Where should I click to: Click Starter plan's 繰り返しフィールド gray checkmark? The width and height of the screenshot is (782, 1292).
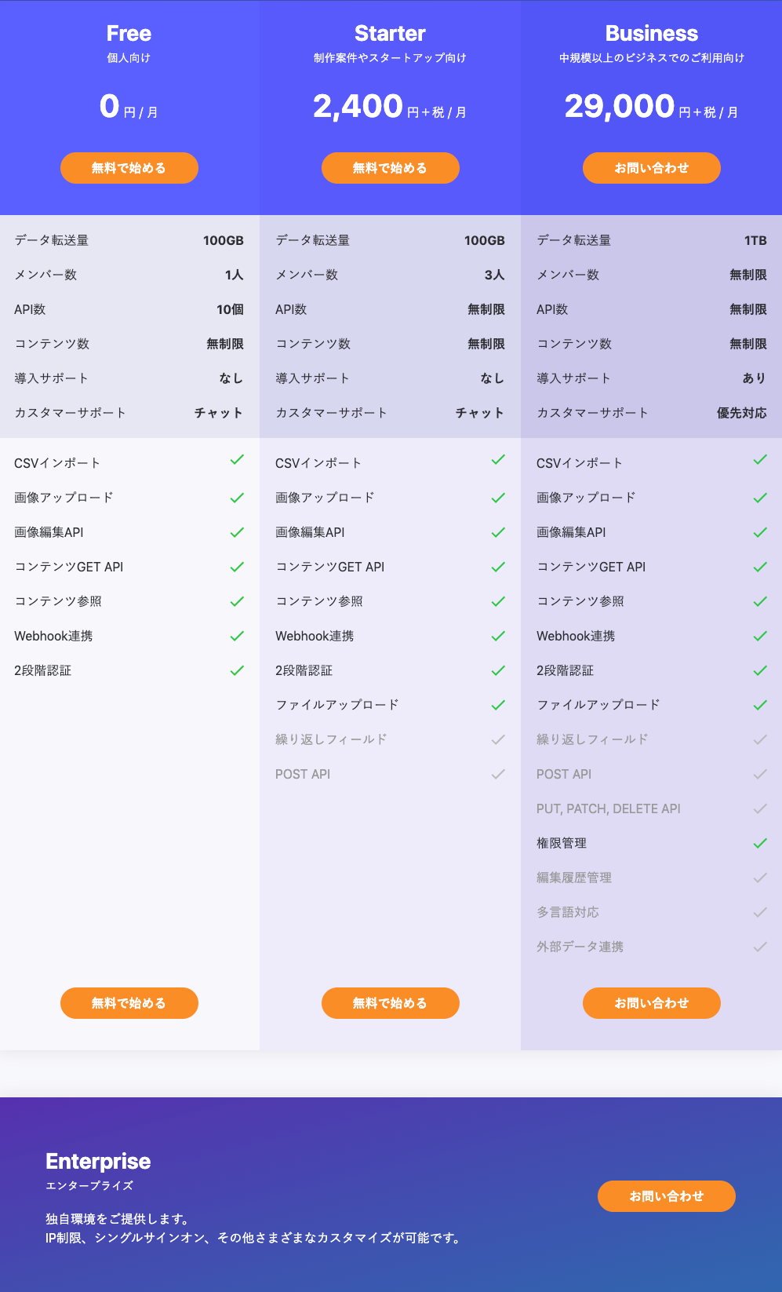[498, 739]
